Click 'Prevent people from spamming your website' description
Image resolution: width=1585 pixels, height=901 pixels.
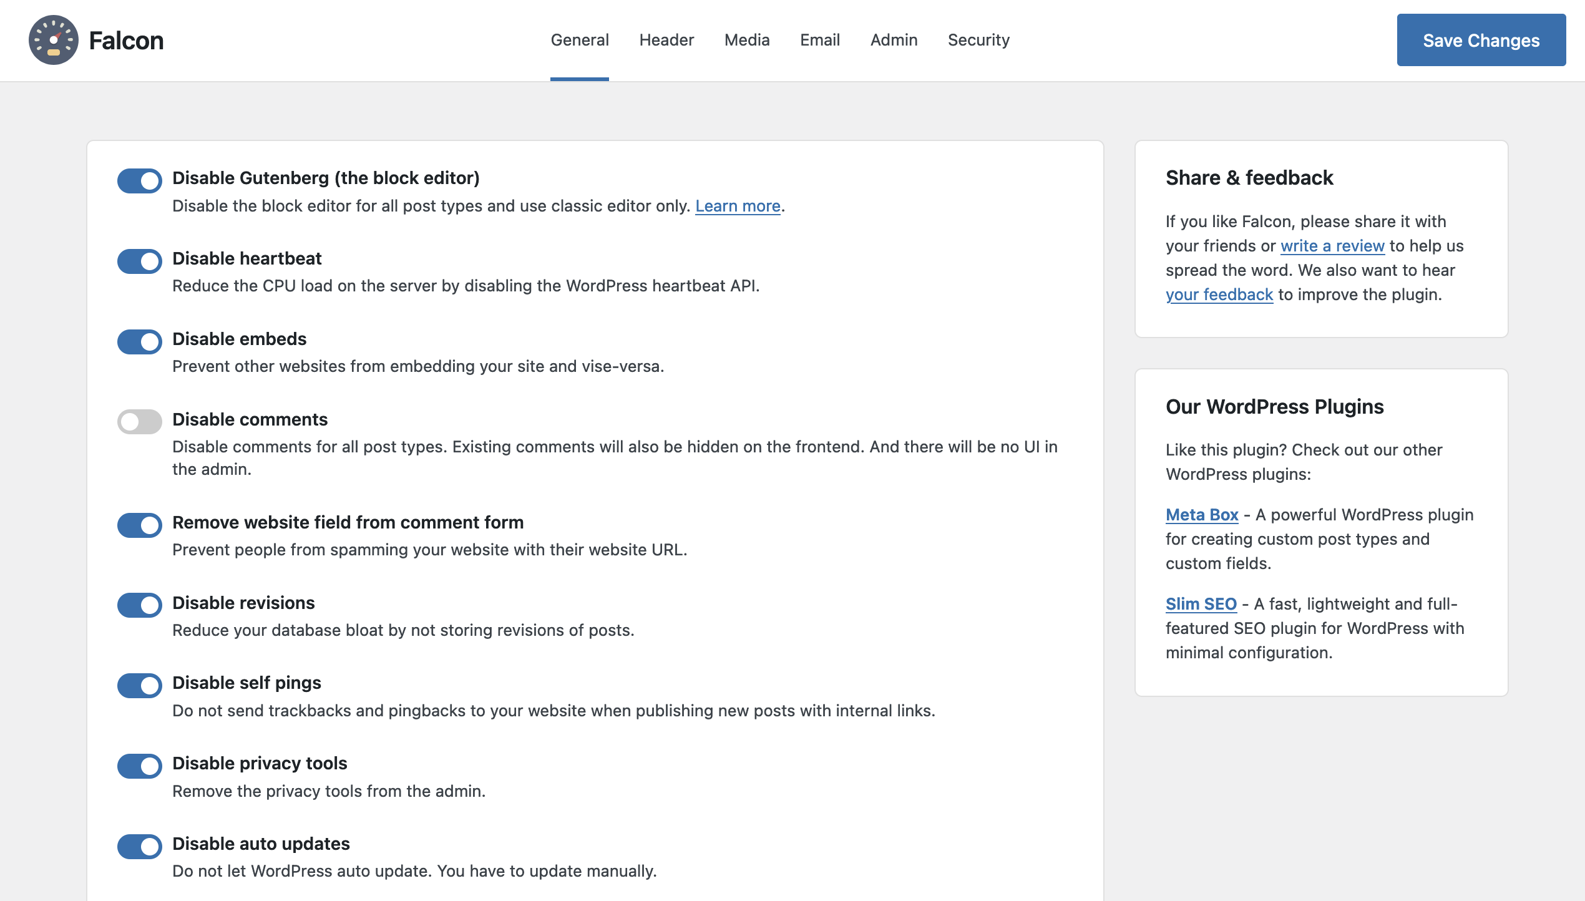429,550
